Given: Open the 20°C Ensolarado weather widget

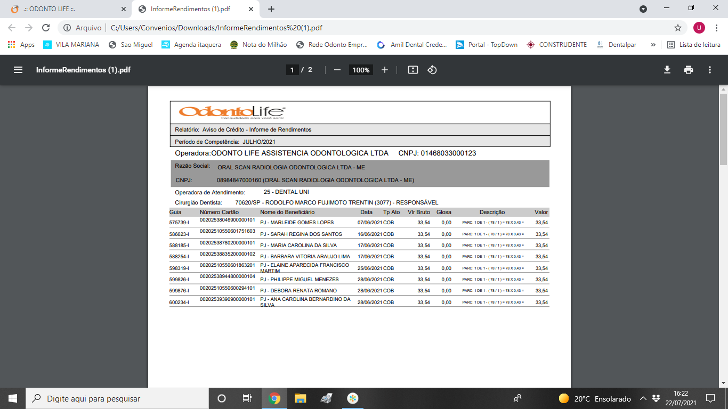Looking at the screenshot, I should coord(594,398).
